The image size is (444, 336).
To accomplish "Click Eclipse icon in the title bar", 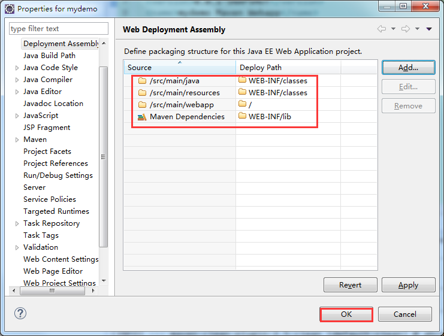I will point(10,9).
